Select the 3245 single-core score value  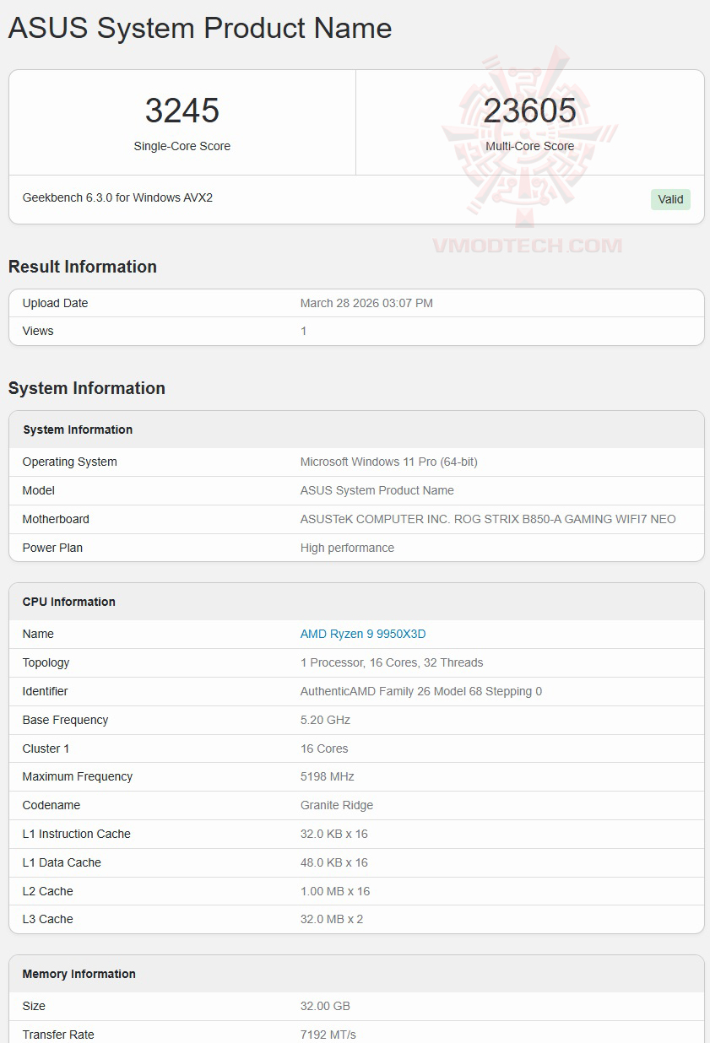click(x=182, y=111)
